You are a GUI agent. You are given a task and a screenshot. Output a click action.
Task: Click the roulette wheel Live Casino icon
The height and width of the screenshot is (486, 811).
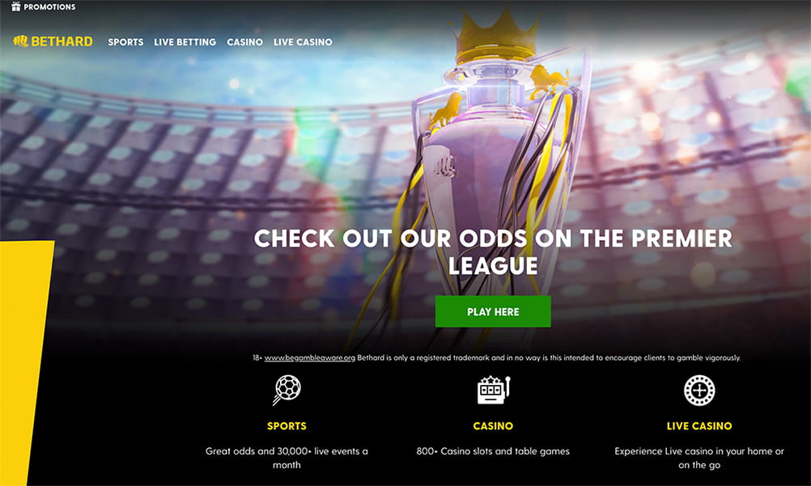699,391
